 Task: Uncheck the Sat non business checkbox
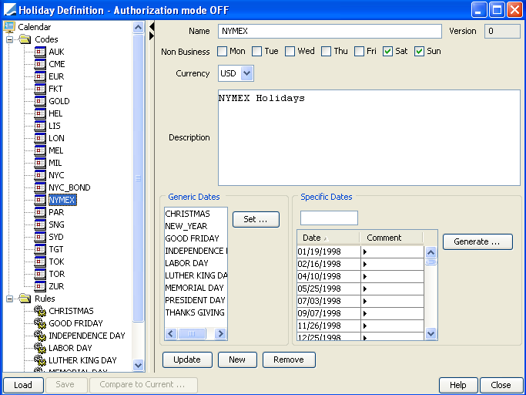coord(388,52)
